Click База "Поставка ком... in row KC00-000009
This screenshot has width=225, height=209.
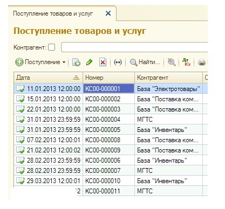point(168,150)
